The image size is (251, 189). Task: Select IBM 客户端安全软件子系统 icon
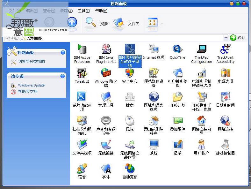(130, 49)
